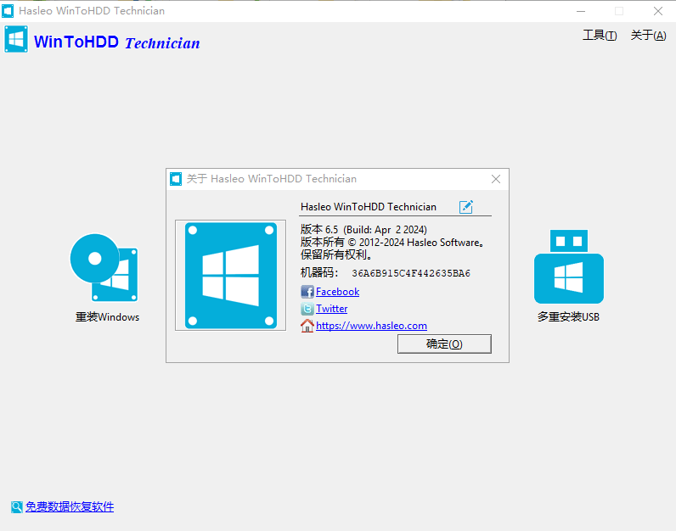Click the 多重安装USB label
This screenshot has width=676, height=531.
click(x=568, y=317)
